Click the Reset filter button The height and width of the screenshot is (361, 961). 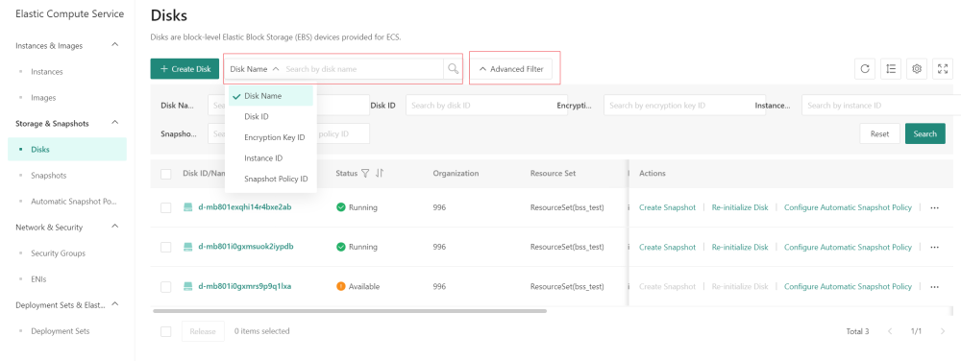coord(879,133)
